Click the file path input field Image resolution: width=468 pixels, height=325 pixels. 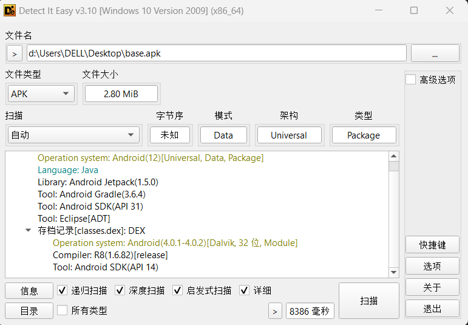pos(216,53)
